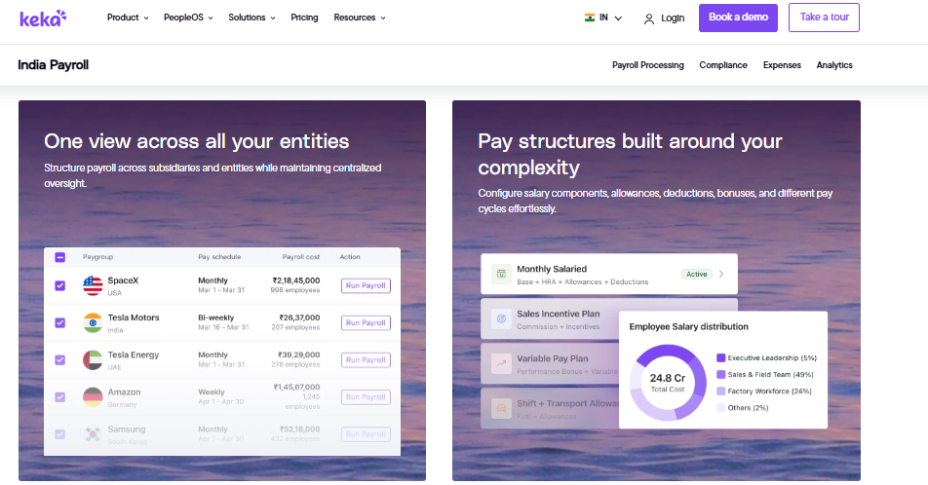Click the ₹2,18,45,000 payroll cost
The image size is (928, 485).
point(296,280)
